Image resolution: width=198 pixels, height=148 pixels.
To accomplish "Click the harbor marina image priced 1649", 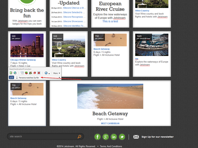I will 152,45.
